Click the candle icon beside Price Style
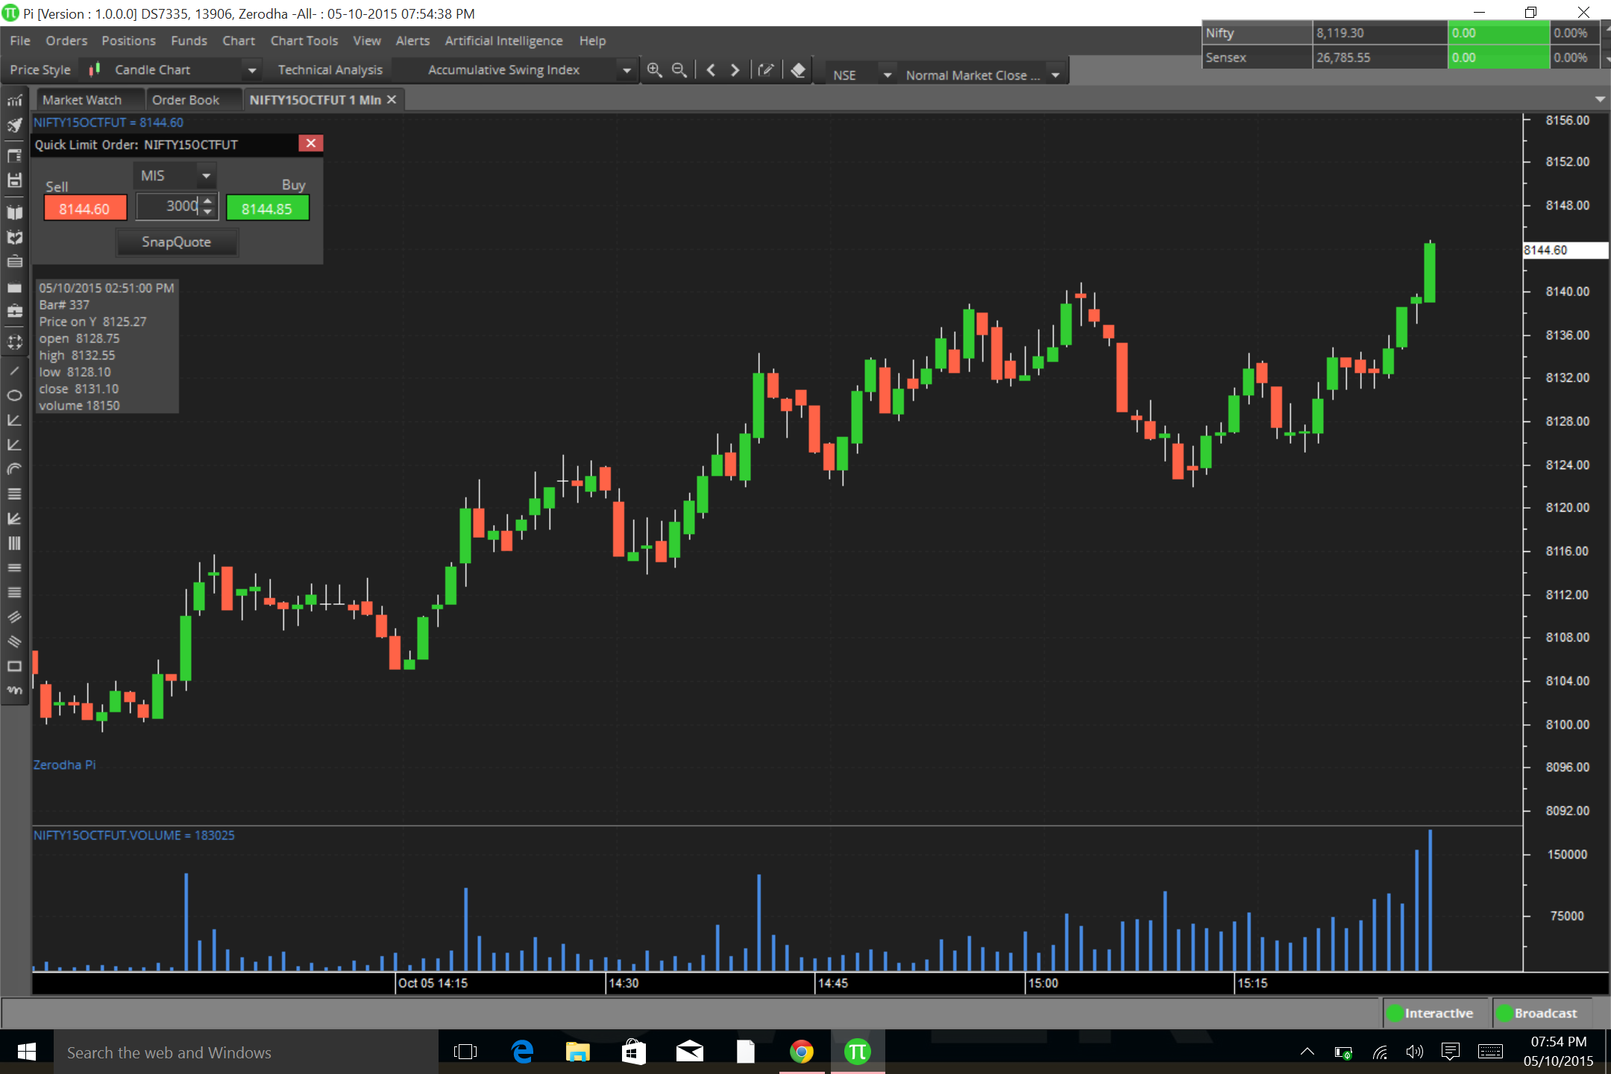1611x1074 pixels. (95, 69)
